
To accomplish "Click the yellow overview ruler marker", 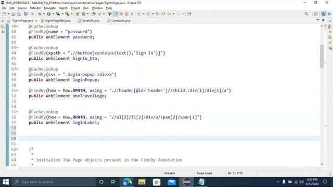I will coord(326,126).
